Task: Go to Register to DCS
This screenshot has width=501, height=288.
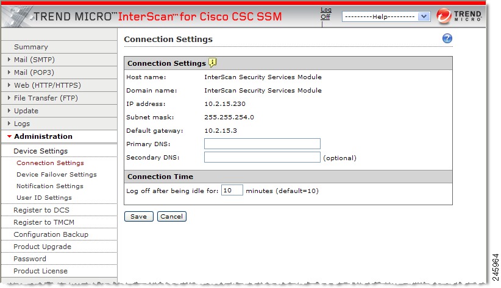Action: [41, 210]
